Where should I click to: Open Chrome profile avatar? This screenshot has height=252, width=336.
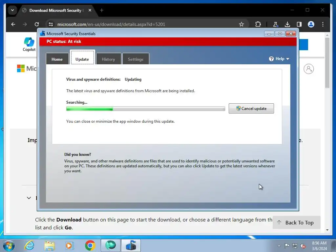311,24
